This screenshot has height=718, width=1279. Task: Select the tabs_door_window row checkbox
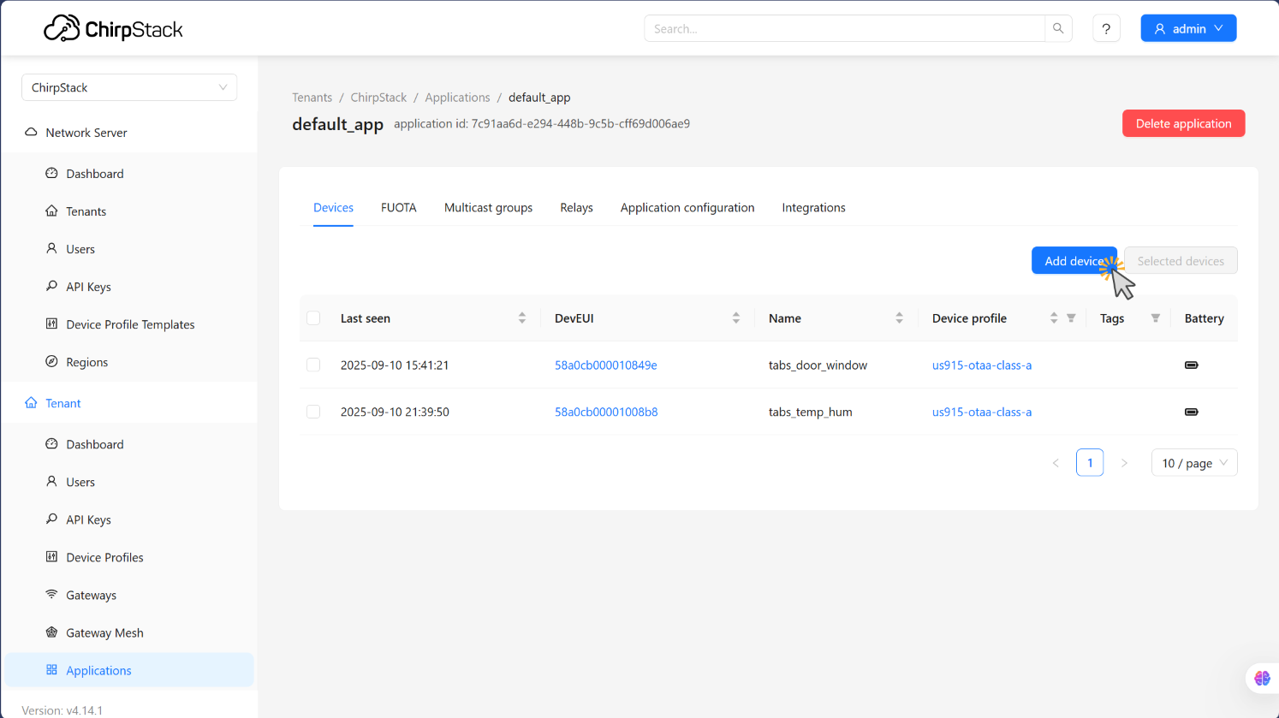click(313, 365)
